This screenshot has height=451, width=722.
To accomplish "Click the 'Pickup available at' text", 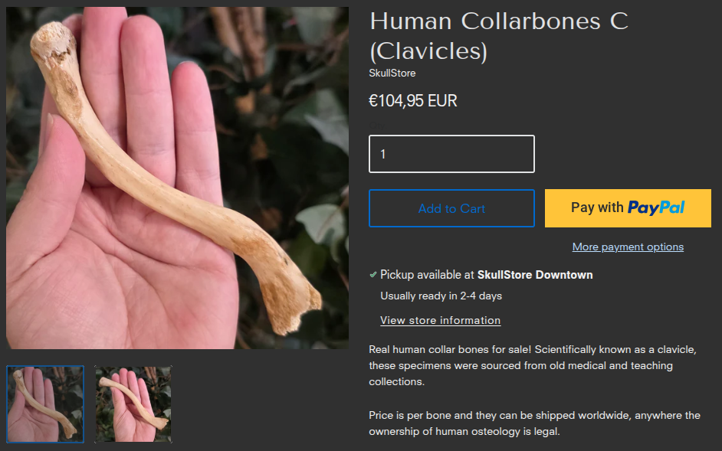I will tap(427, 275).
